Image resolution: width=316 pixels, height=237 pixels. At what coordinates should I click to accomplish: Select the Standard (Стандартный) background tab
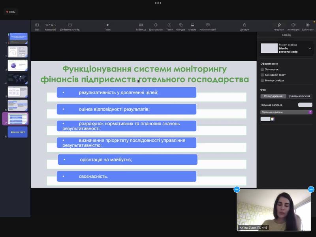(273, 96)
